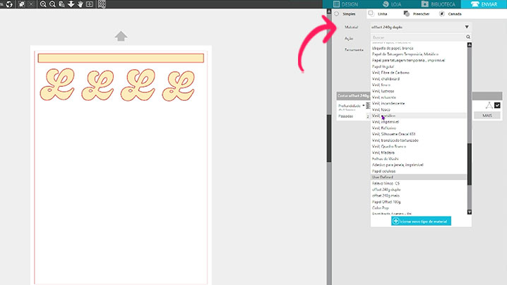The height and width of the screenshot is (285, 507).
Task: Toggle the checkbox beside the MAIS button
Action: click(x=497, y=105)
